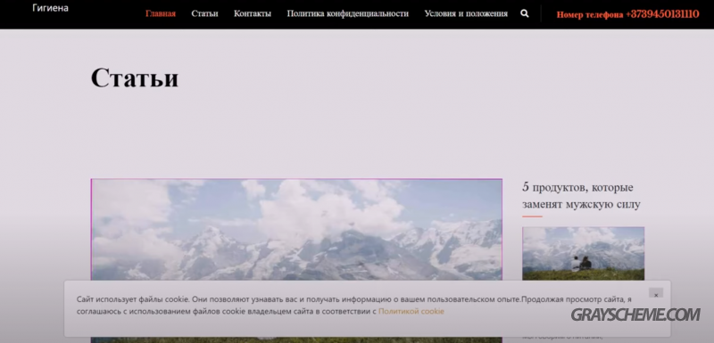Image resolution: width=714 pixels, height=343 pixels.
Task: Open the Статьи navigation link
Action: click(x=204, y=13)
